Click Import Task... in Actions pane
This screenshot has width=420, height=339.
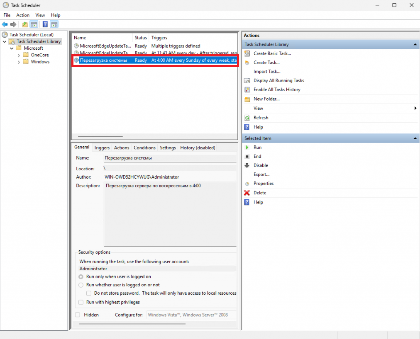[x=266, y=72]
